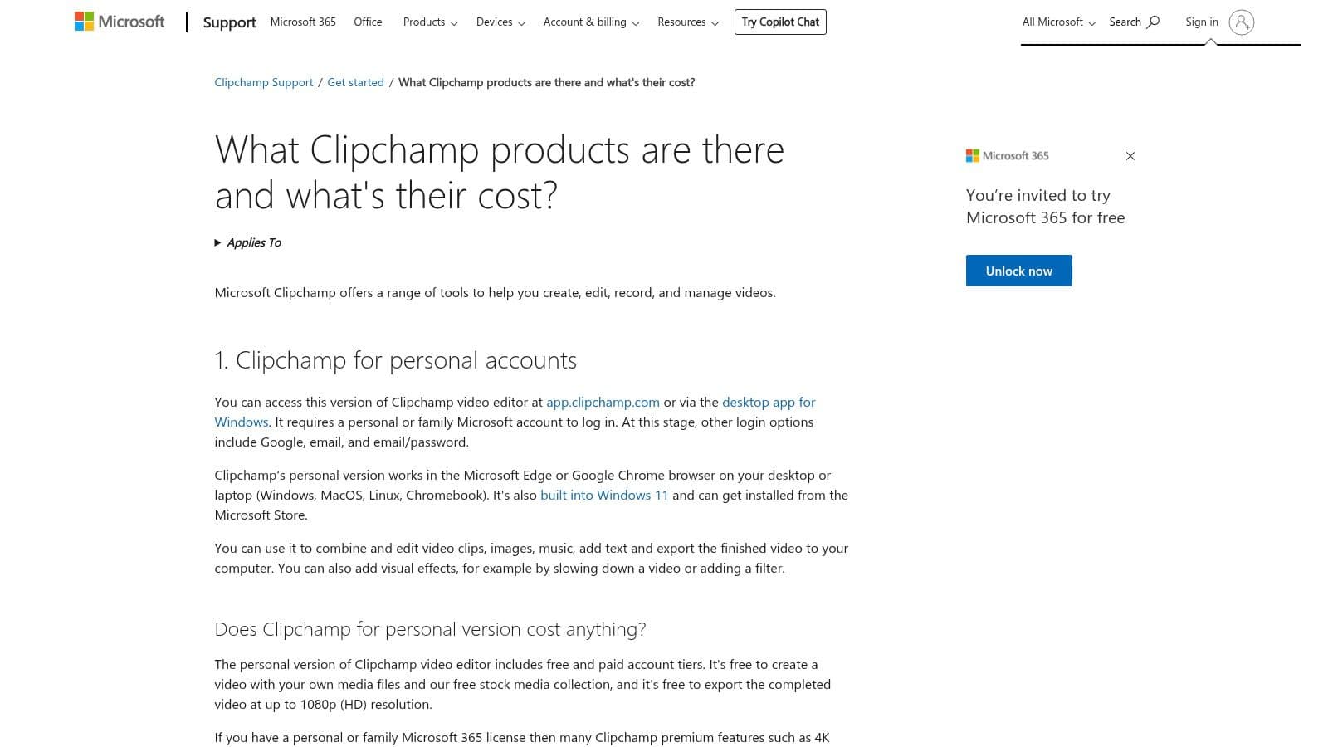Expand the Account & billing dropdown
1328x747 pixels.
tap(590, 22)
